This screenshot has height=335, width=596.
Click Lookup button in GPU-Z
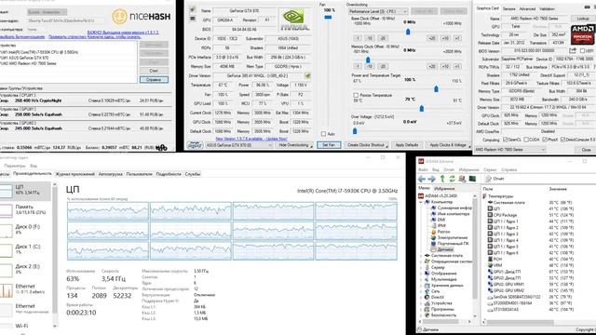pos(583,19)
